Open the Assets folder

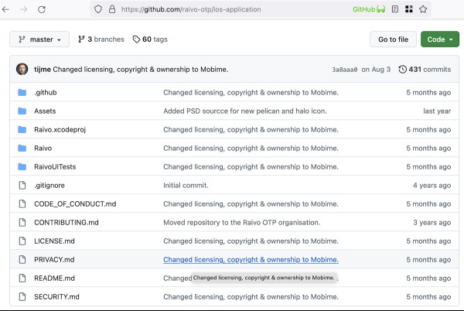45,111
